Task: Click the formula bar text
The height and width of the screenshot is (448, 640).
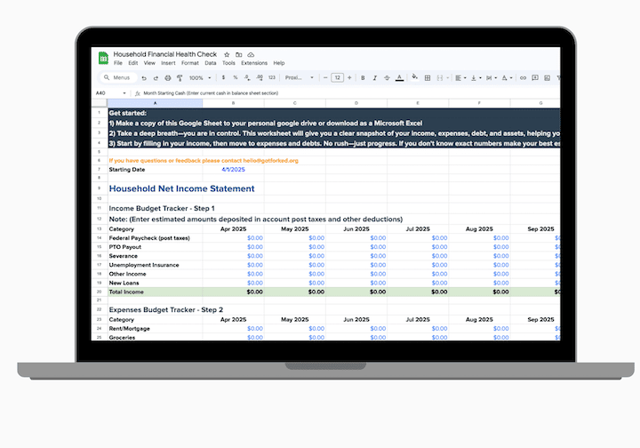Action: 211,93
